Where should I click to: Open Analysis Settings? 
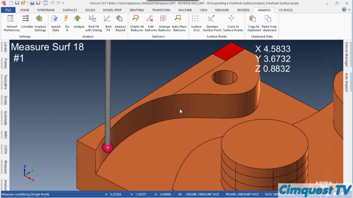(40, 23)
